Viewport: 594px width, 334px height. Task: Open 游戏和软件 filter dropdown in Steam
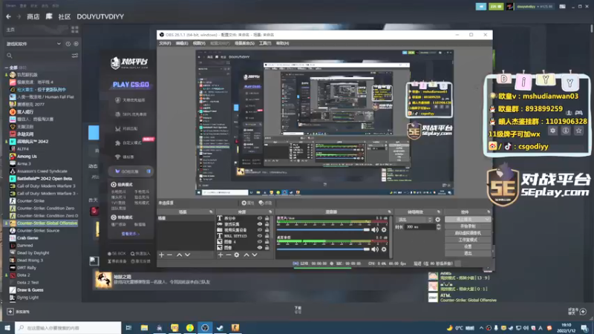pyautogui.click(x=33, y=44)
